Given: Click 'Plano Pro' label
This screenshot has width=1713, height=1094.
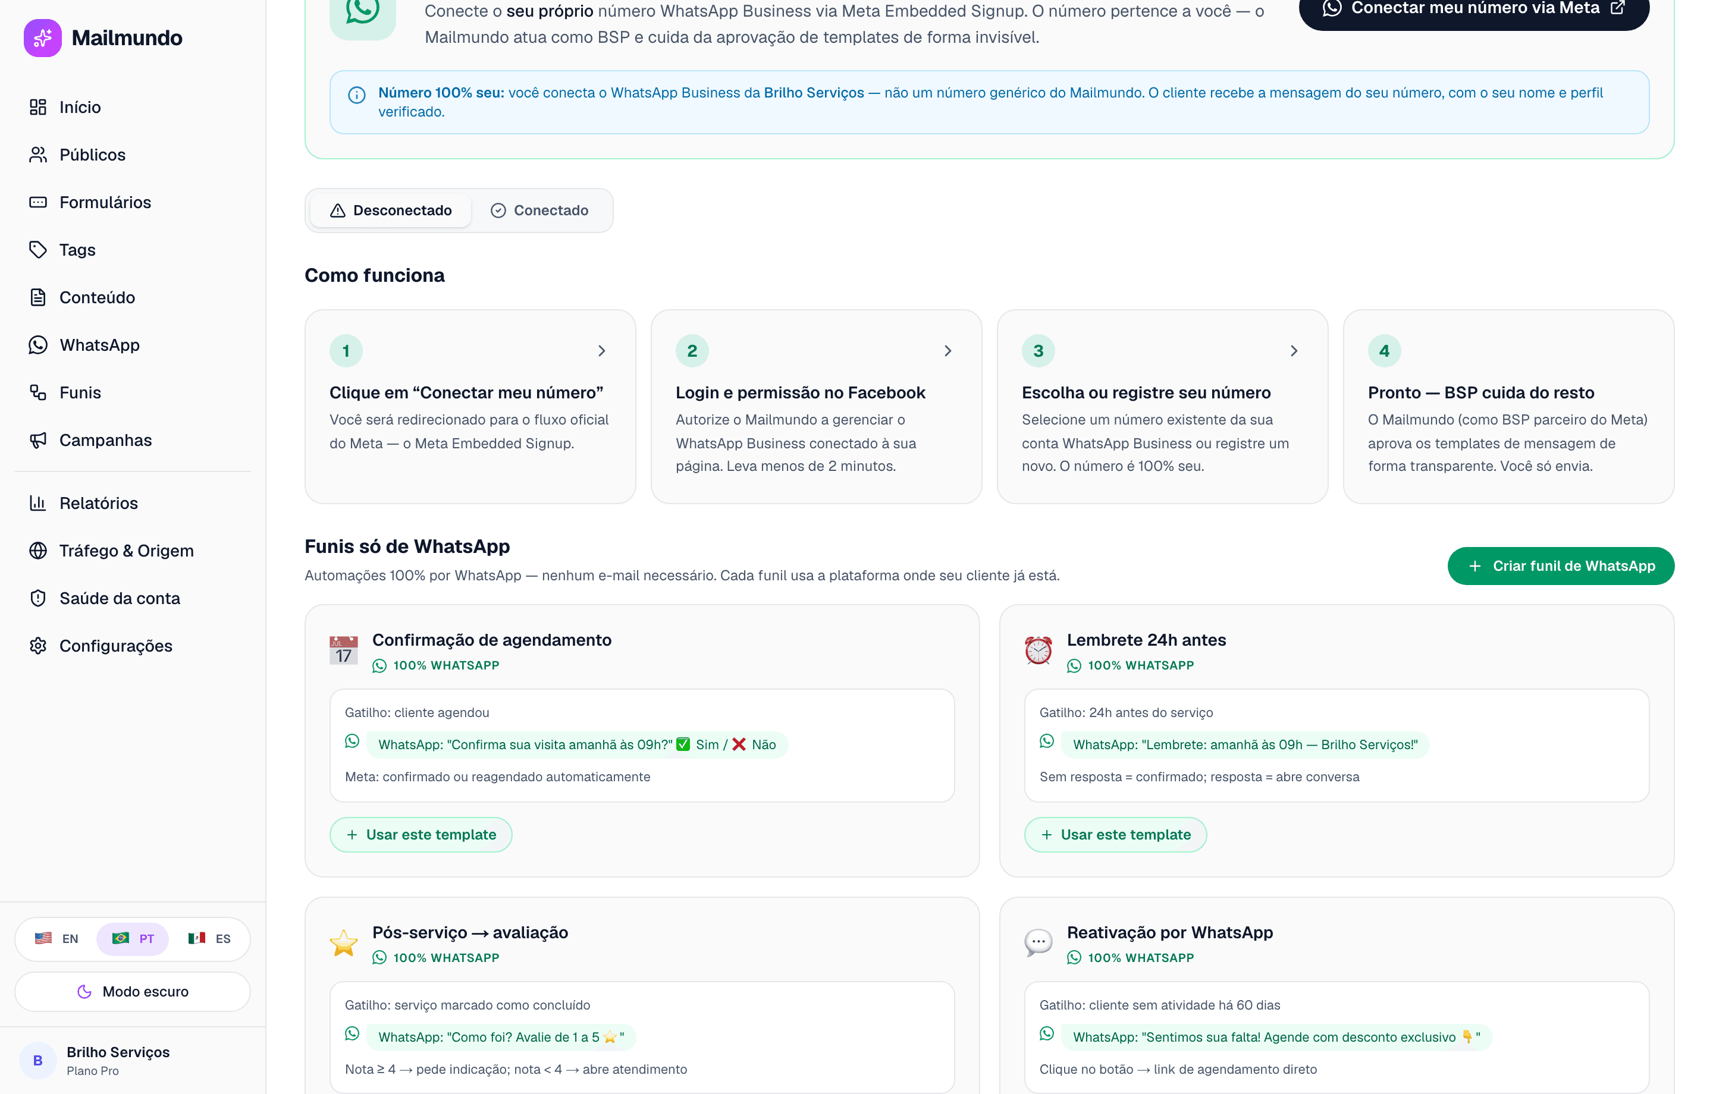Looking at the screenshot, I should [92, 1071].
